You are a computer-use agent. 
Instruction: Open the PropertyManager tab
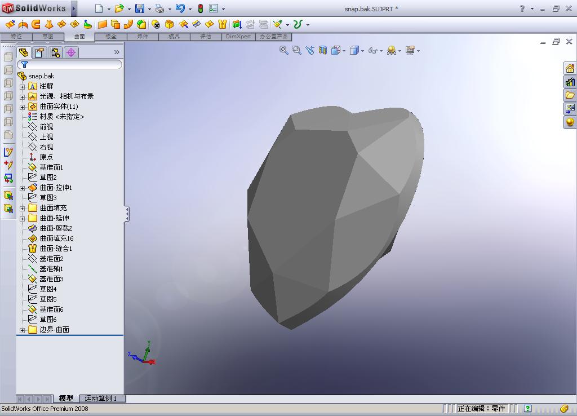click(x=39, y=52)
